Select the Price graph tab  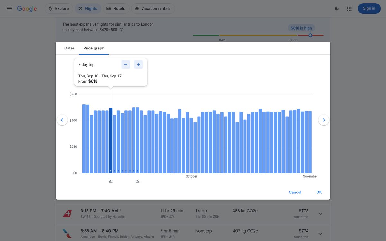[94, 48]
